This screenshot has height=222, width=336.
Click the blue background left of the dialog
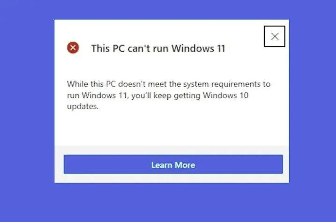(x=27, y=101)
